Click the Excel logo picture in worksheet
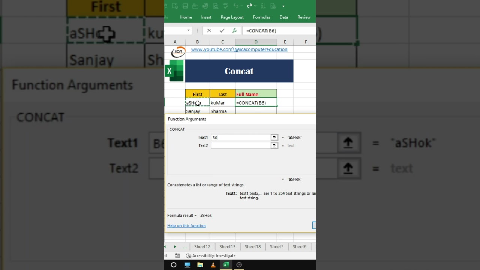Viewport: 480px width, 270px height. (174, 71)
